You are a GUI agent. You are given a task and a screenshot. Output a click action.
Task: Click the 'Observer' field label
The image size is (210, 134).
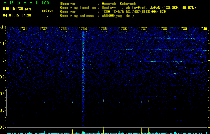[x=68, y=4]
